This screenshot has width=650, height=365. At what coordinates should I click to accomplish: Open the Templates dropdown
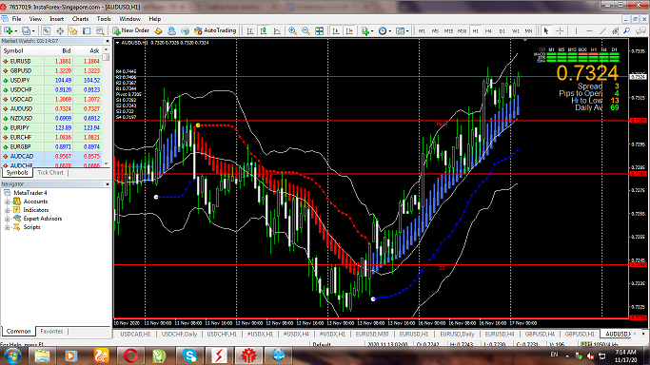(x=403, y=31)
